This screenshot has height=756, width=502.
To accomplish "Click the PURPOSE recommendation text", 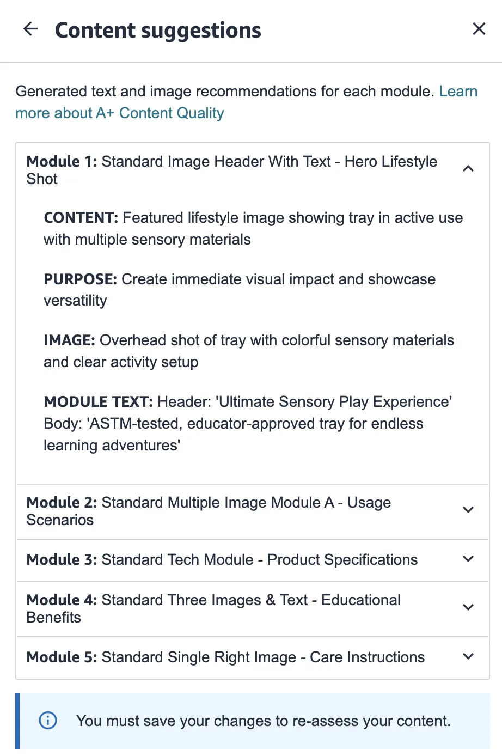I will pyautogui.click(x=240, y=289).
